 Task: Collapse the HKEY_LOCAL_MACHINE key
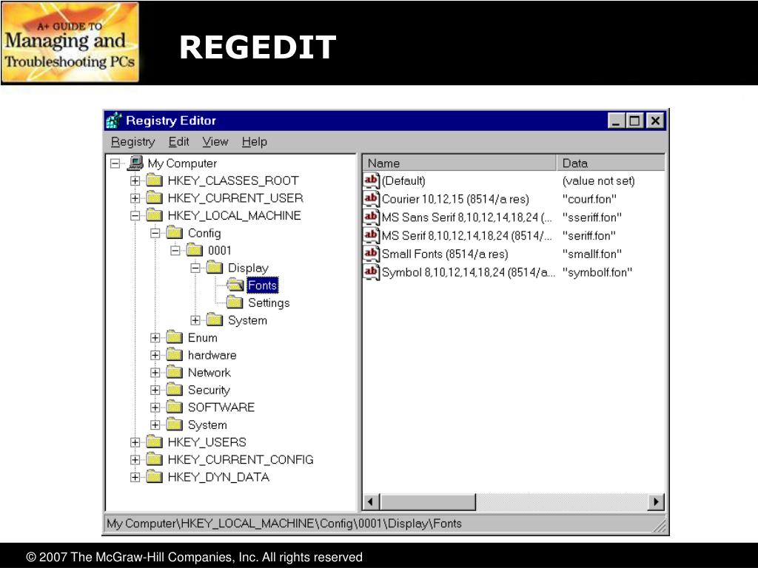135,215
